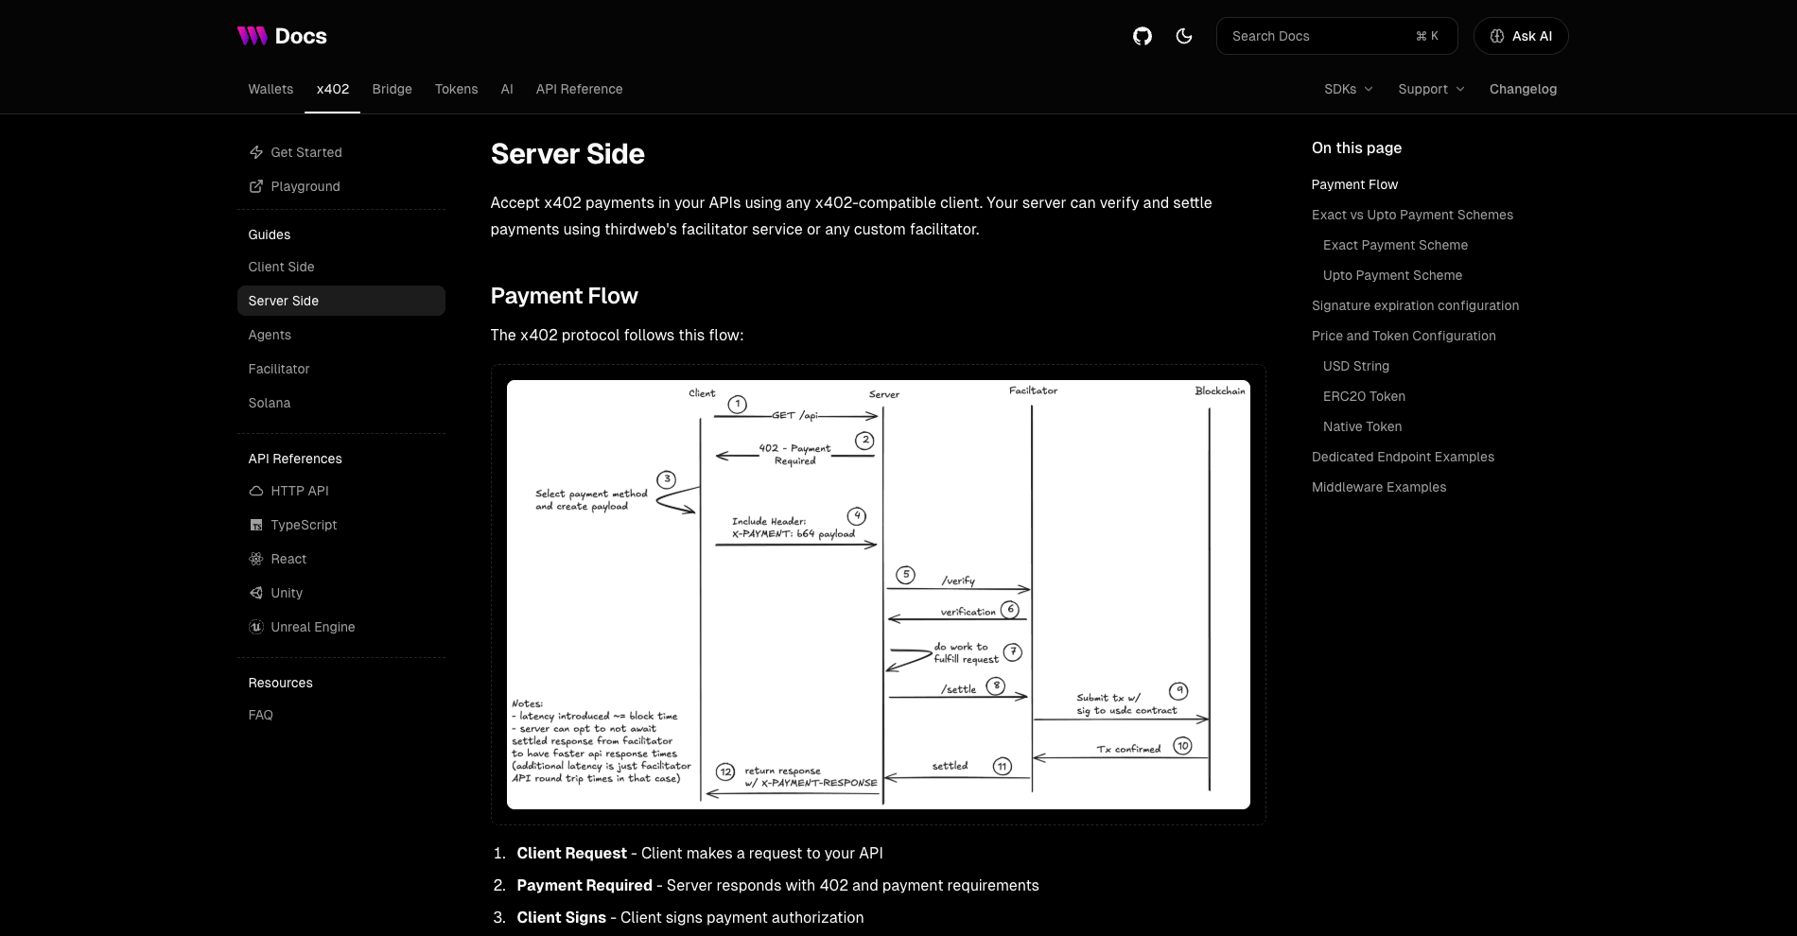Click the Payment Flow heading
Viewport: 1797px width, 936px height.
(x=564, y=296)
